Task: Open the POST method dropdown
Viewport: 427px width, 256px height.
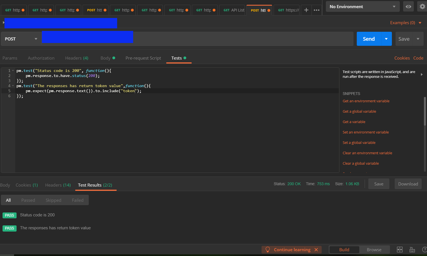Action: [x=21, y=39]
